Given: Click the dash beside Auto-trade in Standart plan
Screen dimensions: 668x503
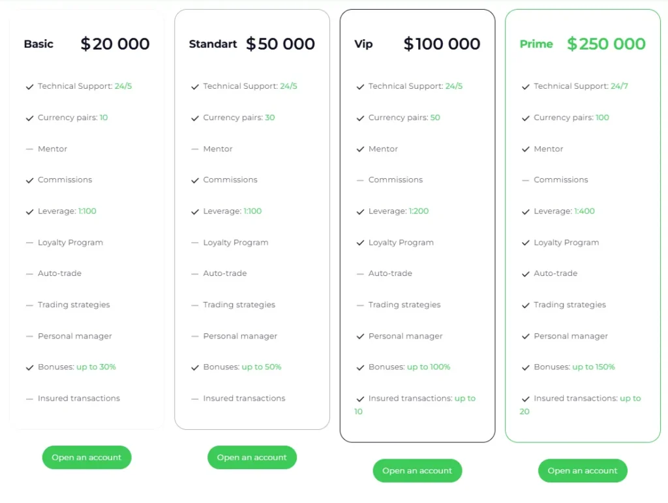Looking at the screenshot, I should (195, 274).
